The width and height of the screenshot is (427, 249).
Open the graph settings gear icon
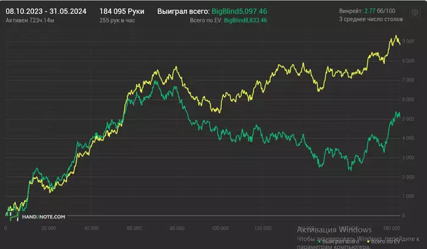click(415, 13)
